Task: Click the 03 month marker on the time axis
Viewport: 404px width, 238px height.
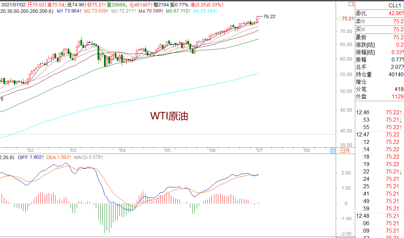Action: tap(73, 150)
